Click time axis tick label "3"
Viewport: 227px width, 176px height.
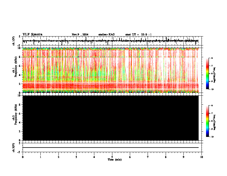76,157
